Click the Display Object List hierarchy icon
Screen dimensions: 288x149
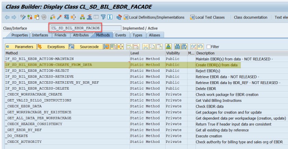pos(82,17)
